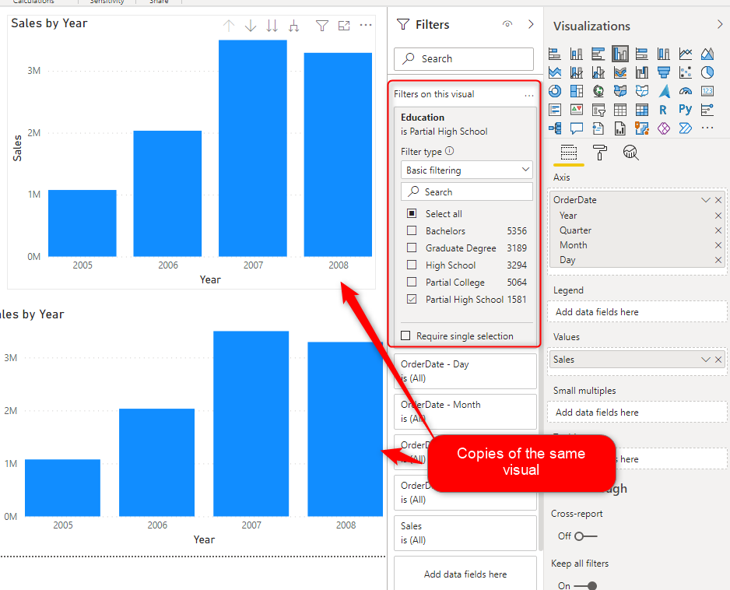The width and height of the screenshot is (730, 590).
Task: Click the drill down arrow icon
Action: (251, 26)
